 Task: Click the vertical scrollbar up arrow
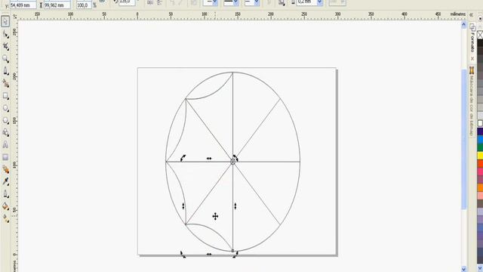point(464,25)
